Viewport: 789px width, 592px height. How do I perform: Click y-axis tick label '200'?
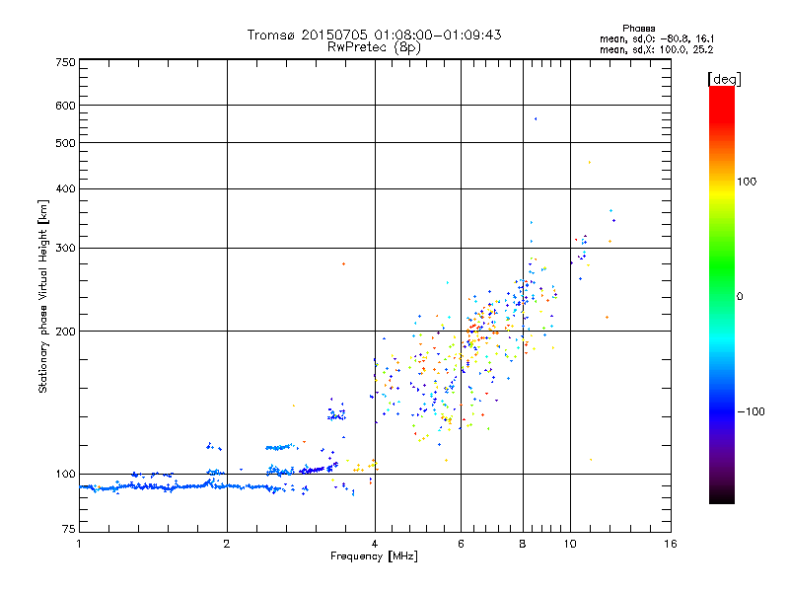coord(65,332)
